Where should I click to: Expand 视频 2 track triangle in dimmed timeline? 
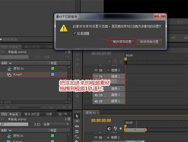click(x=109, y=70)
